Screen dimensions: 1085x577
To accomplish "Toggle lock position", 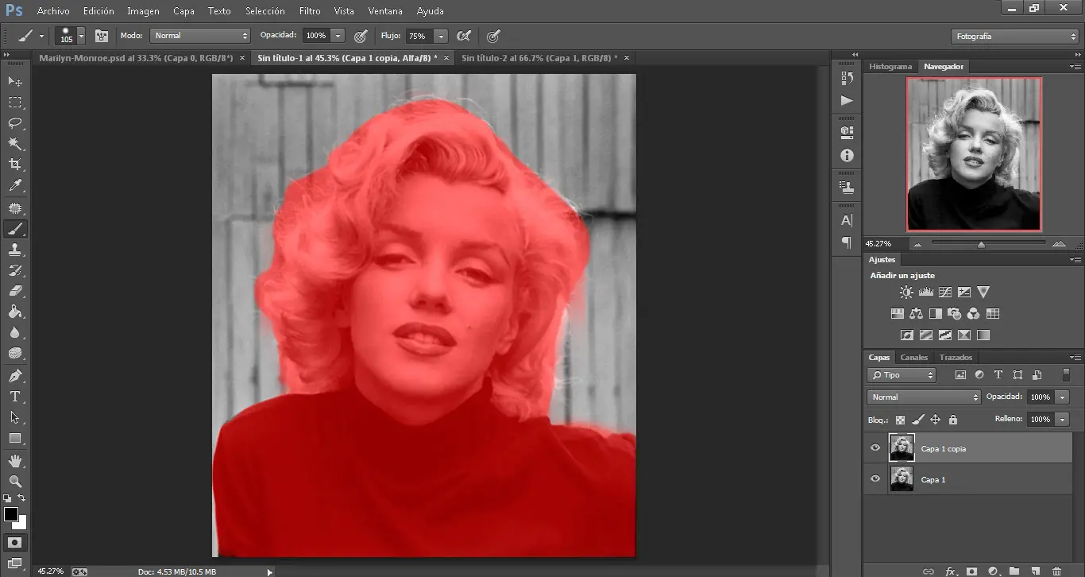I will (935, 420).
